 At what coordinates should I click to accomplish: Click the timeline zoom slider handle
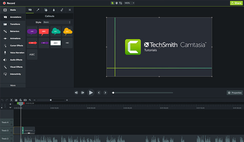tap(51, 100)
